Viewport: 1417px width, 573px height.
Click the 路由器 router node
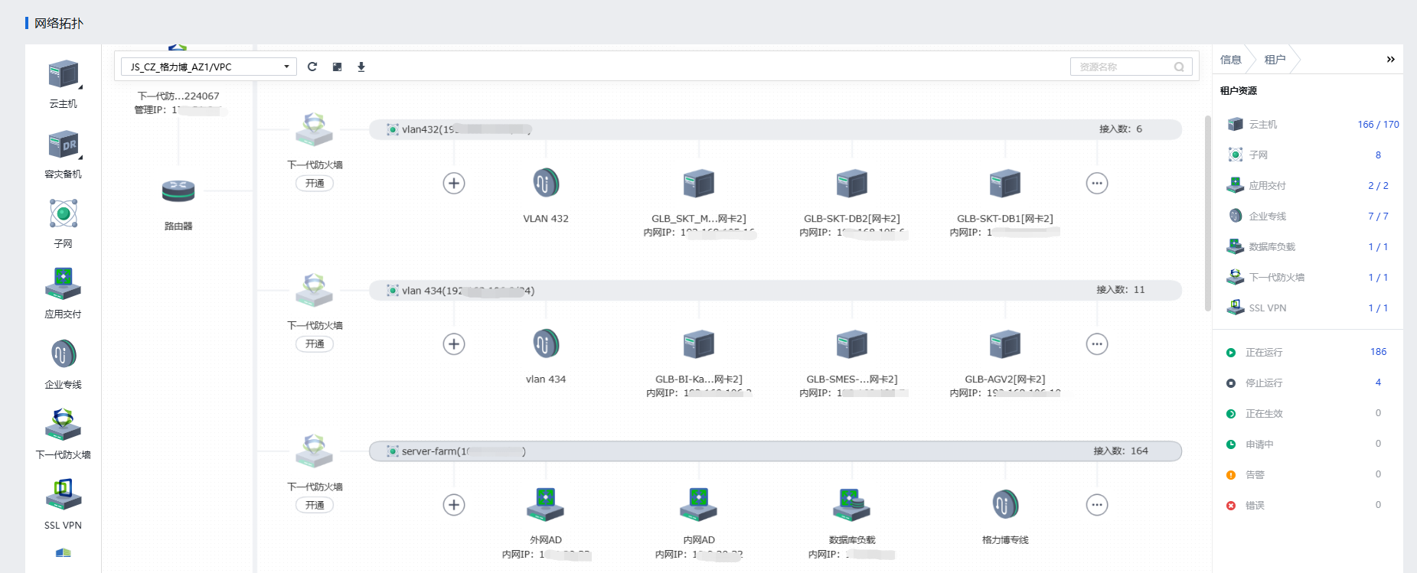click(x=178, y=191)
